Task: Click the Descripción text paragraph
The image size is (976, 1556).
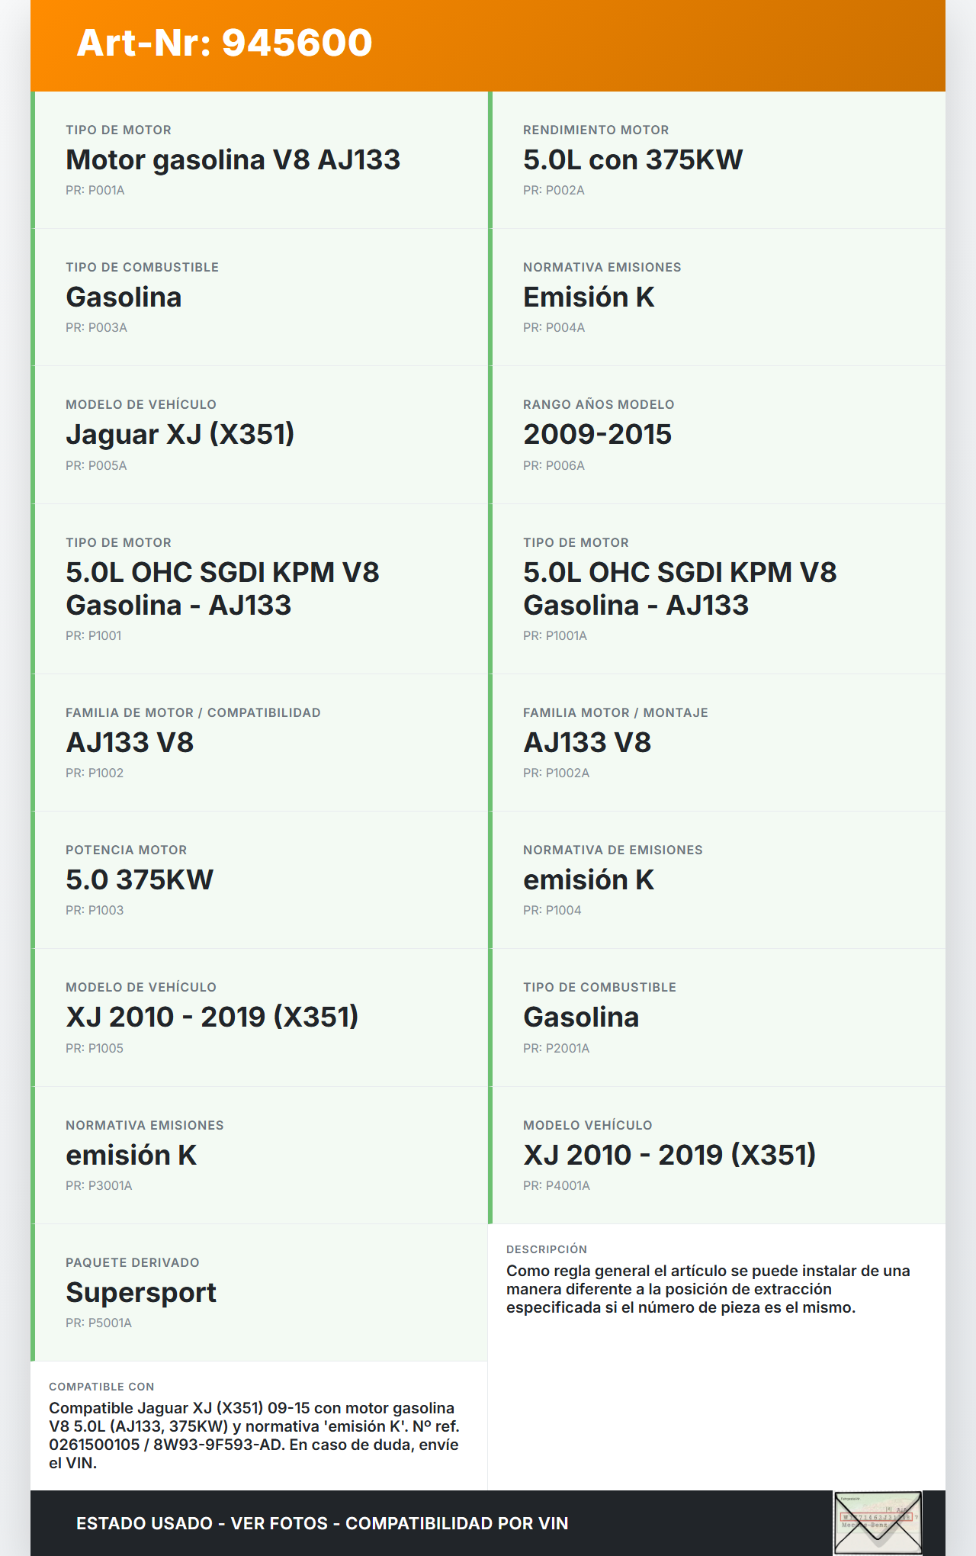Action: click(x=708, y=1289)
